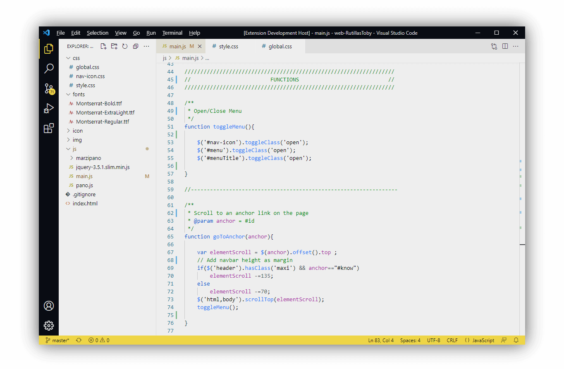Open pano.js in Explorer
The height and width of the screenshot is (369, 564).
(x=108, y=185)
